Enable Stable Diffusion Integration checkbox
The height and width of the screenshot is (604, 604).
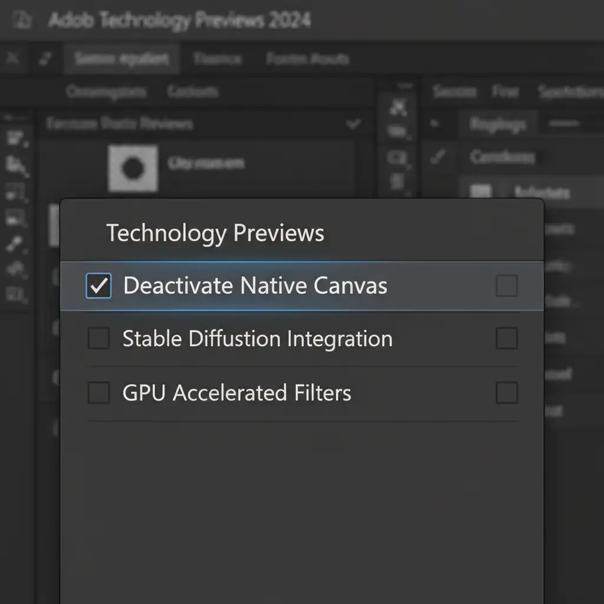(99, 339)
